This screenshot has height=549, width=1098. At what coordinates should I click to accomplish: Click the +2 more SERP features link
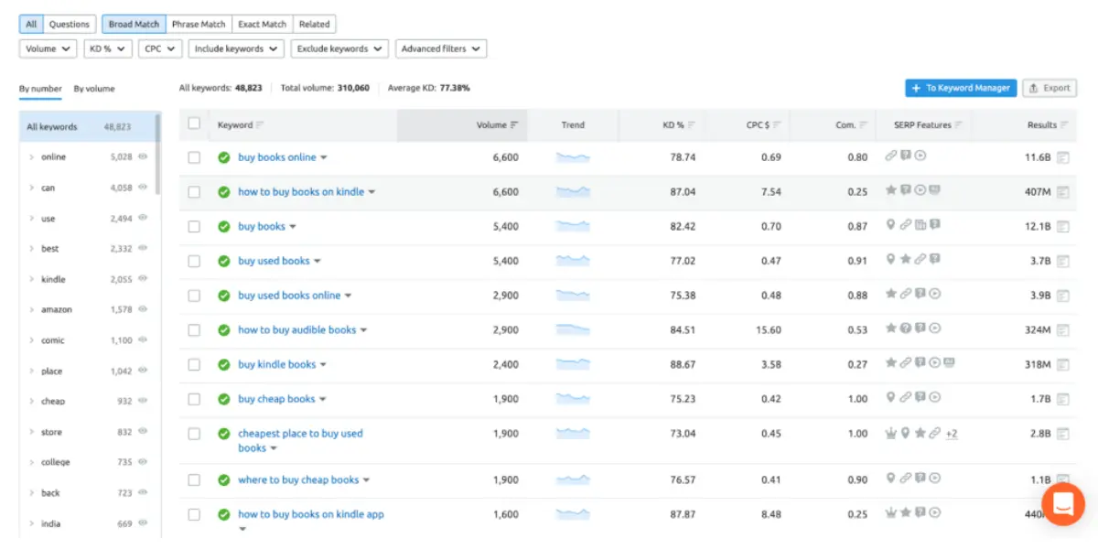(952, 434)
